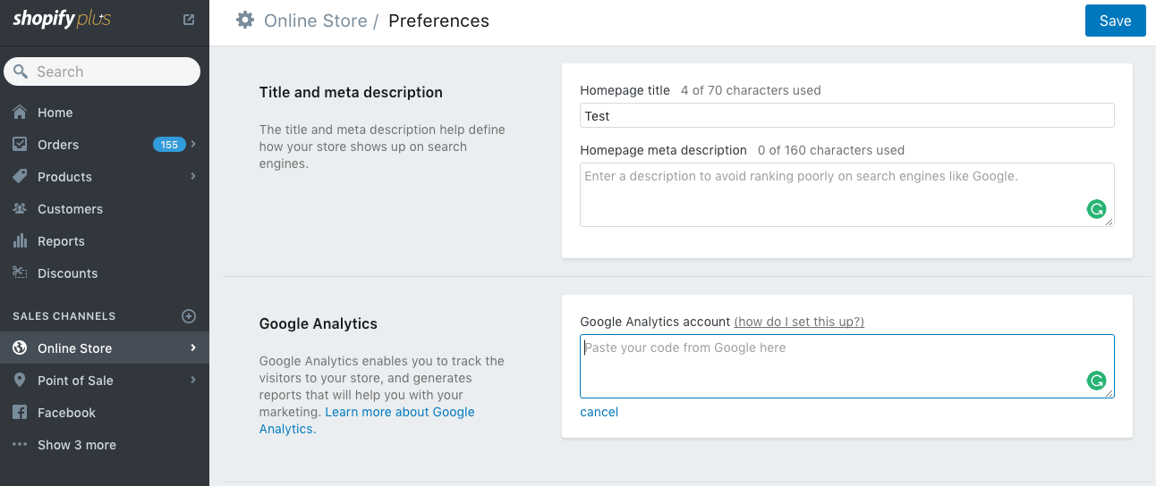Click the external link icon beside Shopify Plus logo
The height and width of the screenshot is (486, 1156).
[189, 20]
